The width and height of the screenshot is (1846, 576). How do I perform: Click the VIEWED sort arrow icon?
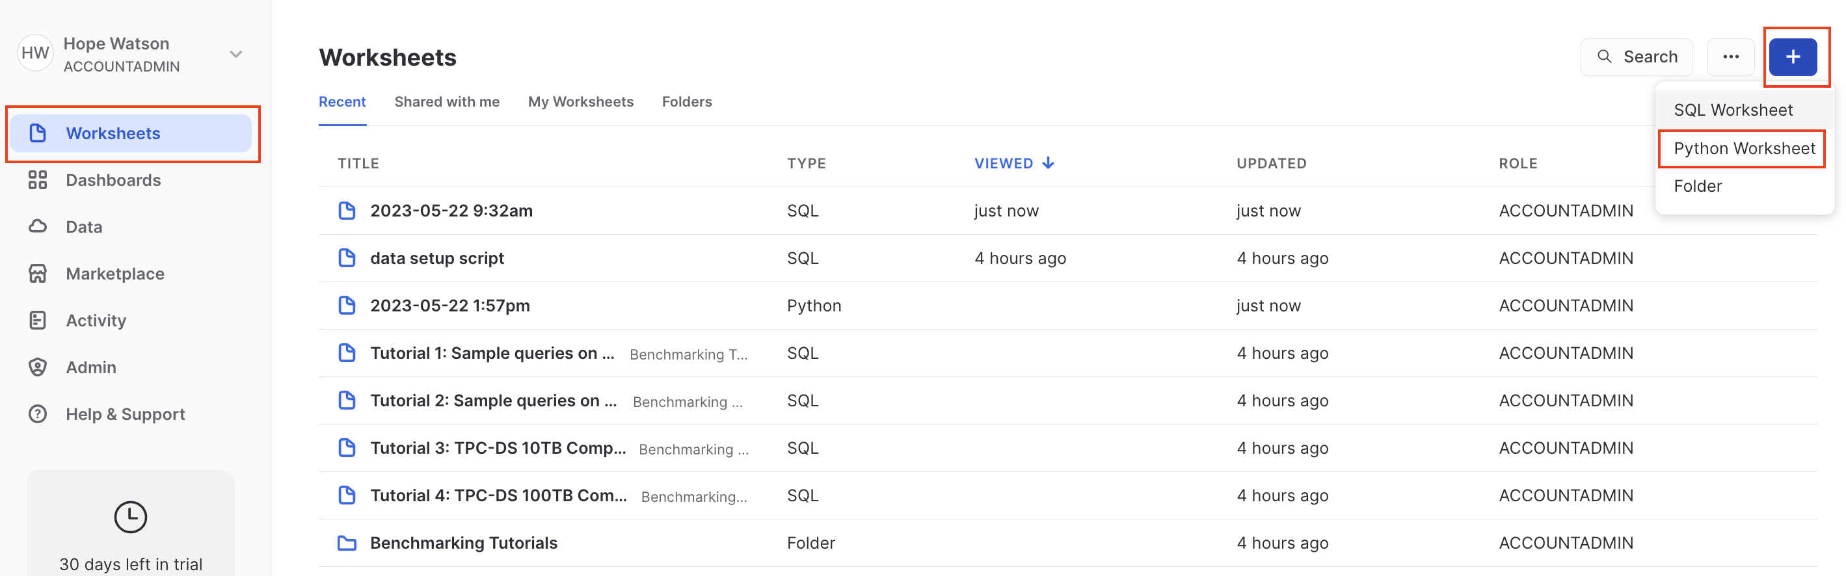click(1049, 163)
